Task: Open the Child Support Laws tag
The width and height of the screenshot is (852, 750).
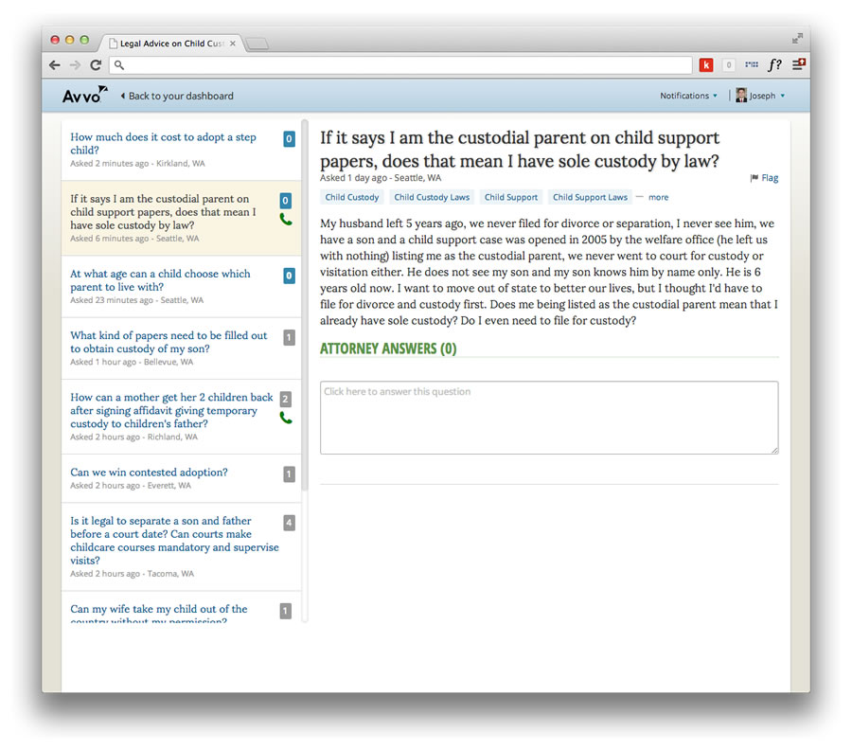Action: pyautogui.click(x=590, y=197)
